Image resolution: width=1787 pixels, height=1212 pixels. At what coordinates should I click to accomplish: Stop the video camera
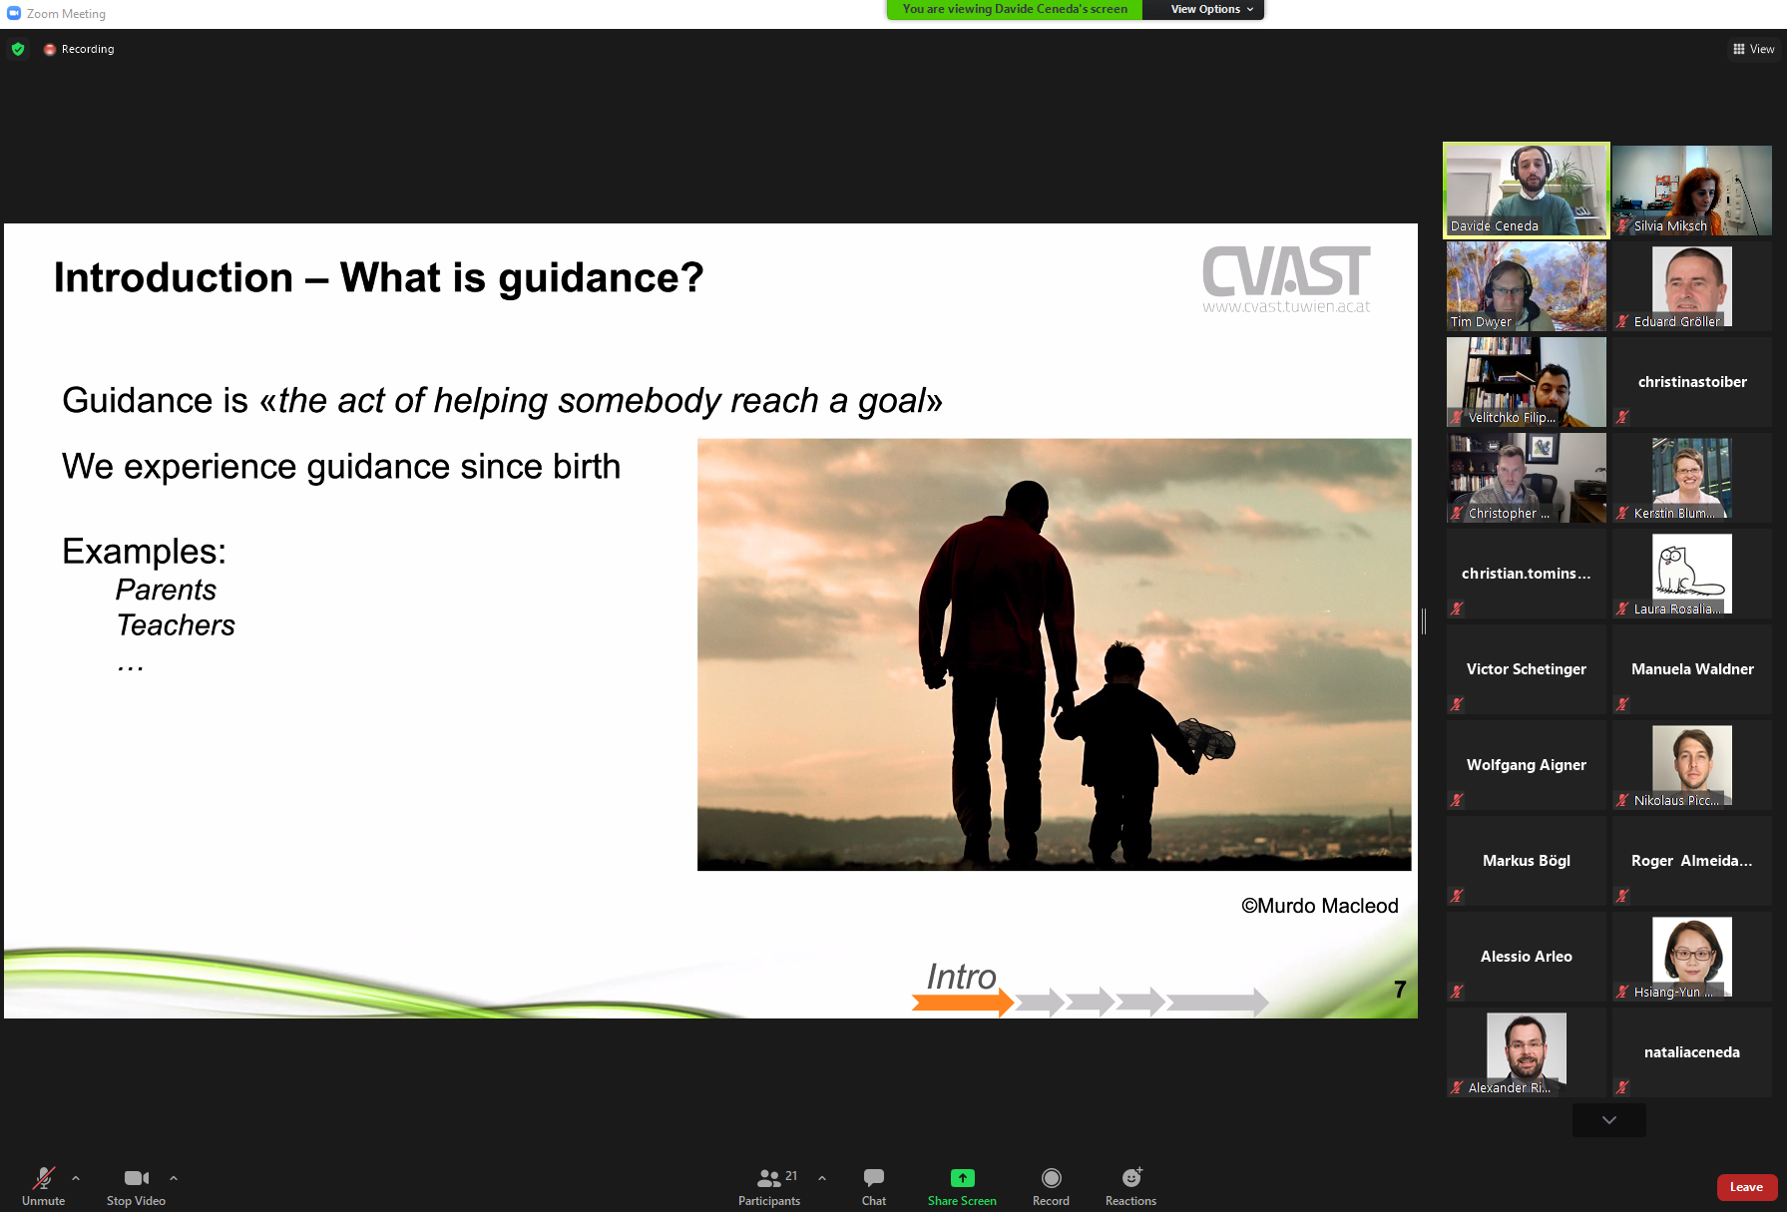[136, 1185]
